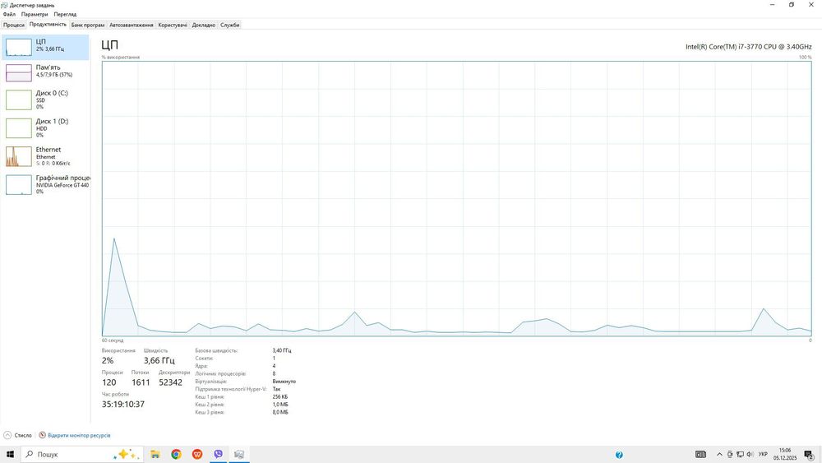The height and width of the screenshot is (463, 822).
Task: Click the uptime value 35:19:10:37
Action: click(123, 405)
